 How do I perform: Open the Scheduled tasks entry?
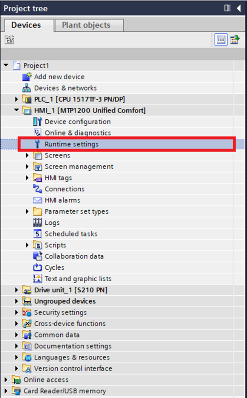(x=71, y=234)
